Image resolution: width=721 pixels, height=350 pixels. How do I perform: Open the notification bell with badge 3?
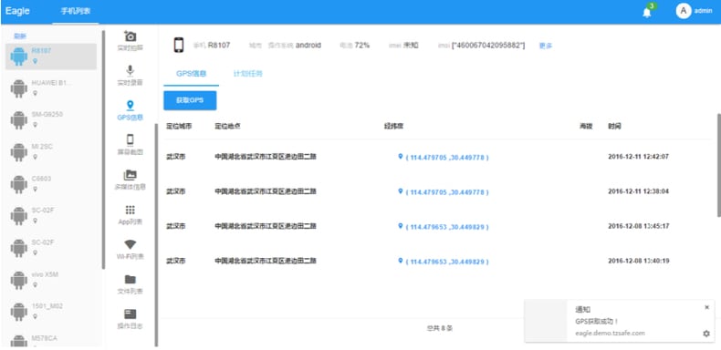point(647,13)
